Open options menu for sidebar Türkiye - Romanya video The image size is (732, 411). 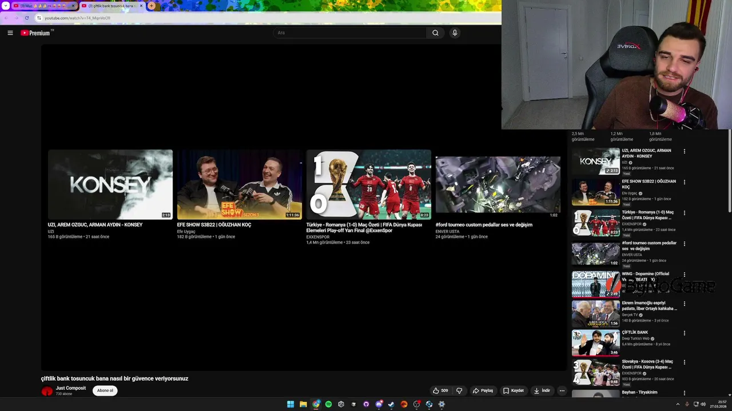(x=684, y=213)
